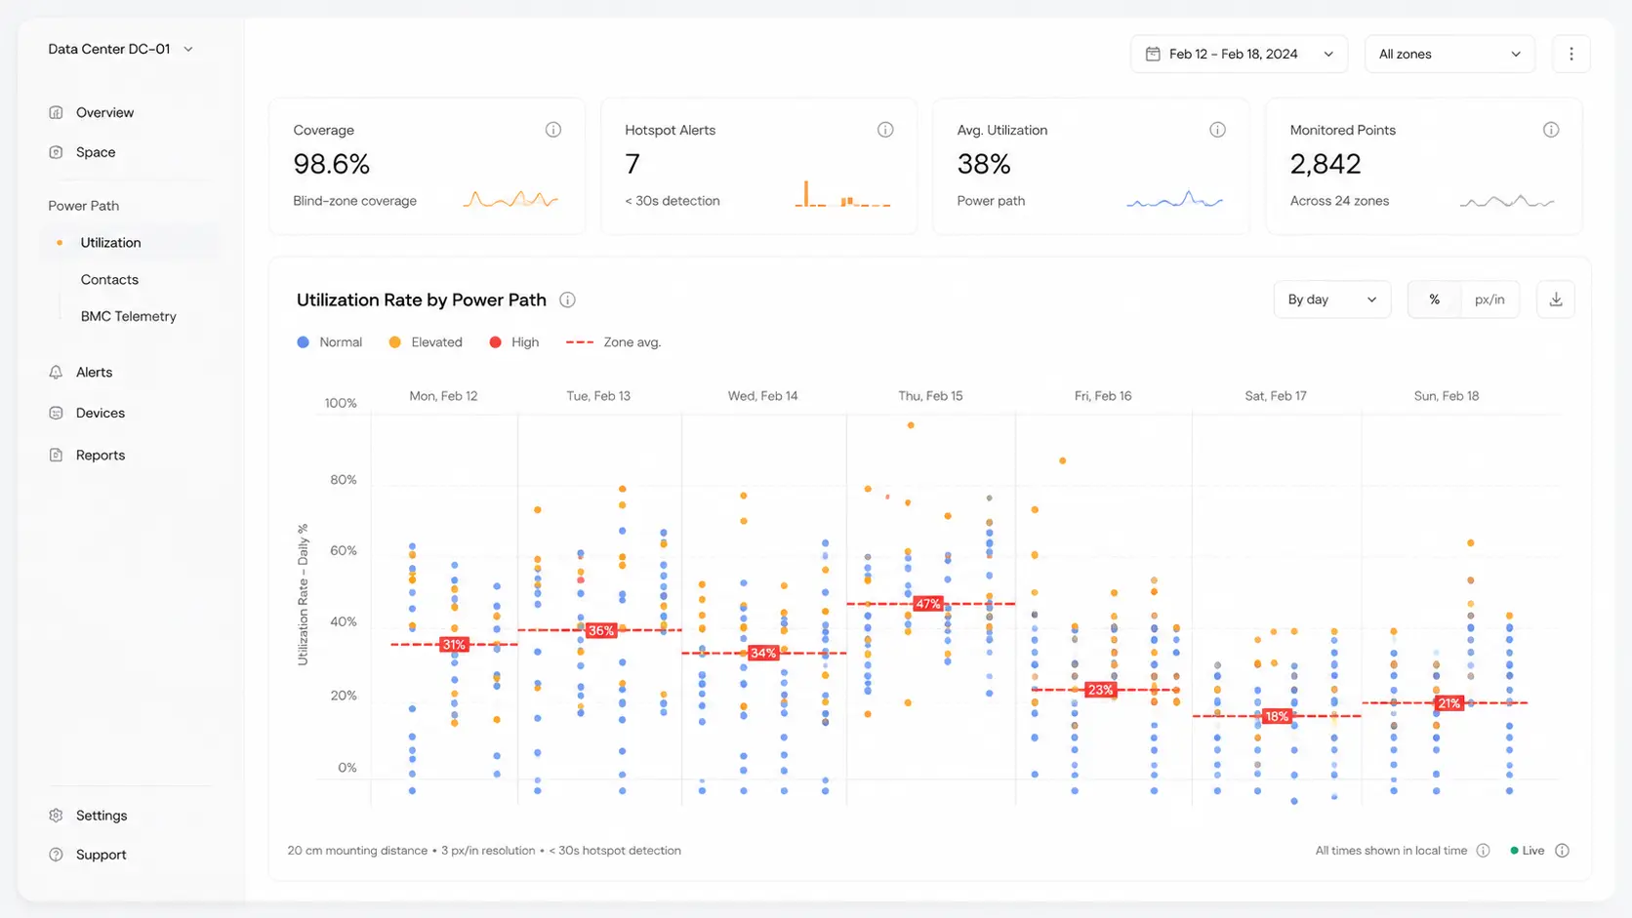The height and width of the screenshot is (918, 1632).
Task: Open the Contacts sub-item
Action: pyautogui.click(x=109, y=279)
